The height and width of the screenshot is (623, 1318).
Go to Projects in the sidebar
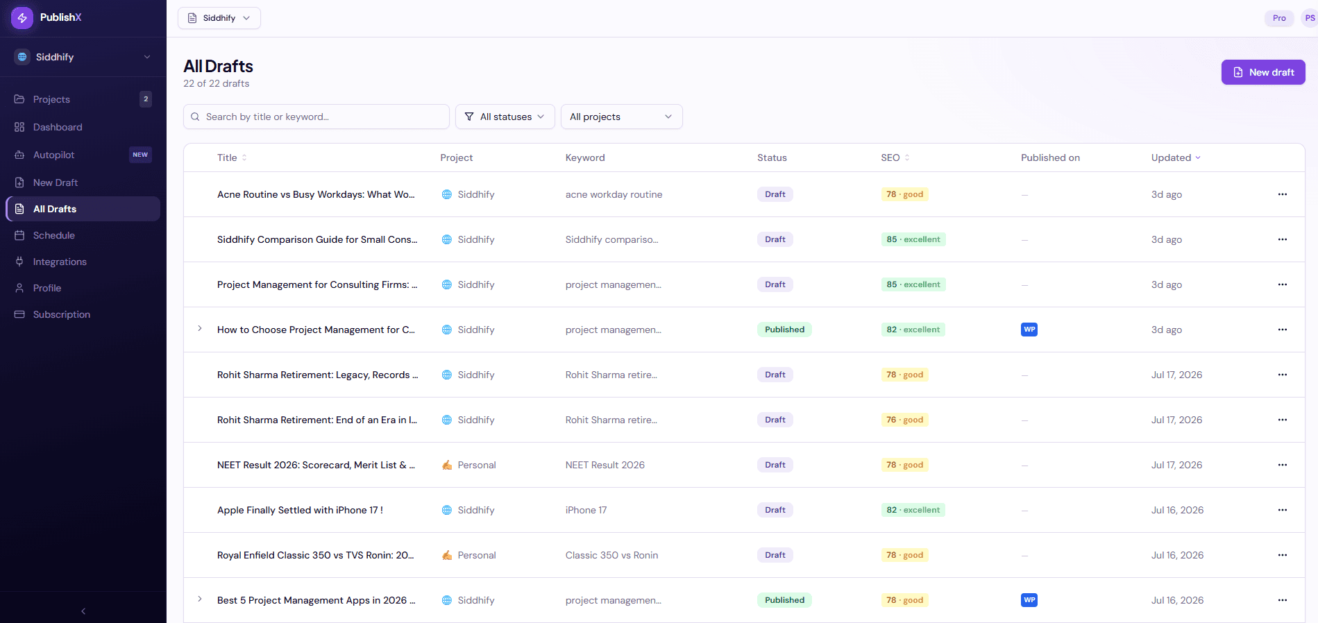pos(83,99)
